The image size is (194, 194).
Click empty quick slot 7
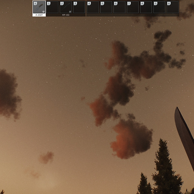(133, 7)
